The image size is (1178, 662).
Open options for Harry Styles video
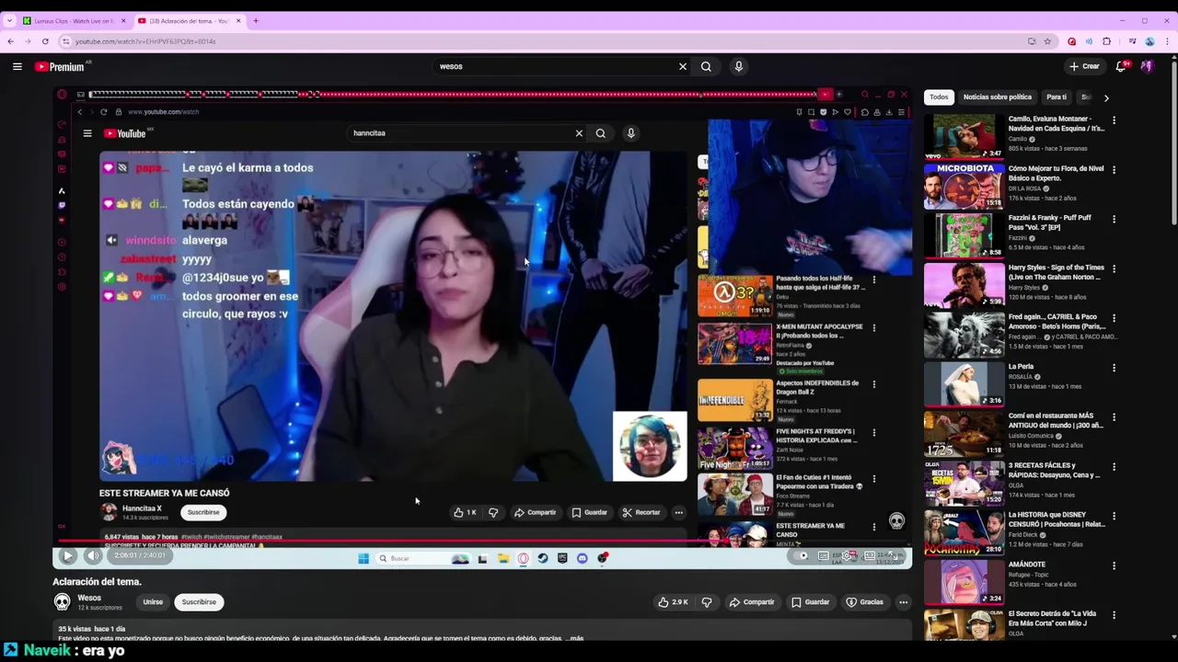(1114, 269)
